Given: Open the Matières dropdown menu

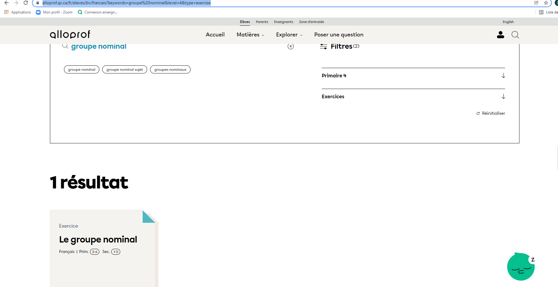Looking at the screenshot, I should 250,35.
